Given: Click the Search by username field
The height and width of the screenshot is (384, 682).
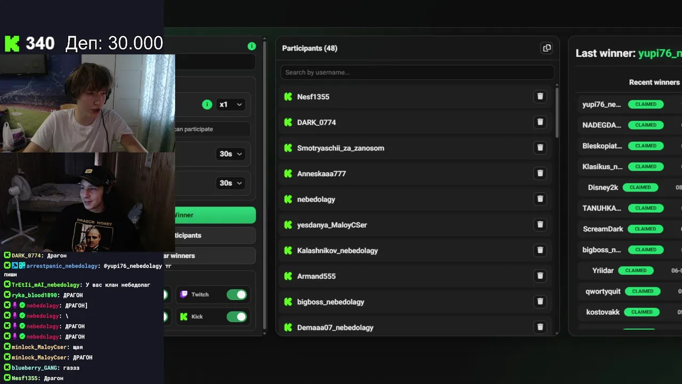Looking at the screenshot, I should coord(417,72).
